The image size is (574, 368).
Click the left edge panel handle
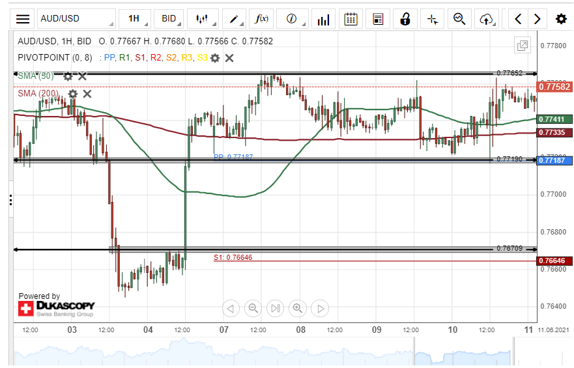coord(11,200)
